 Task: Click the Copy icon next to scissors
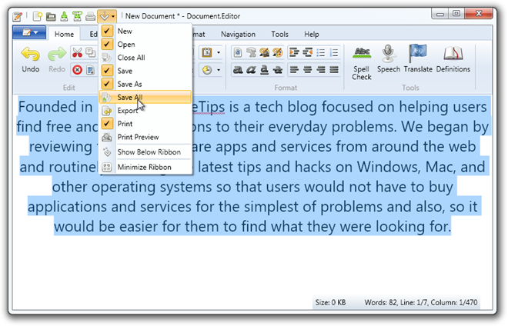(90, 52)
